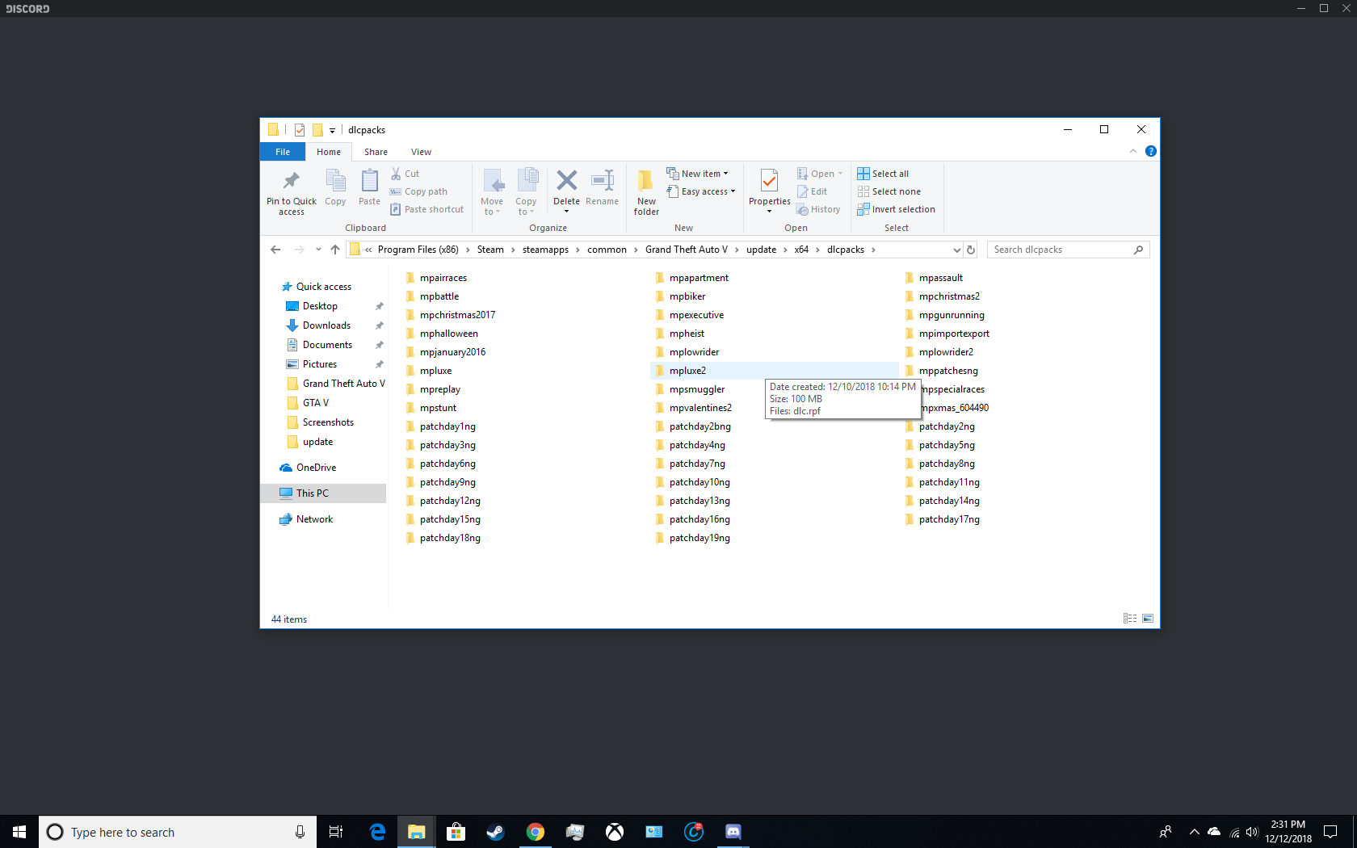Select the mpheist folder
The height and width of the screenshot is (848, 1357).
(x=687, y=334)
